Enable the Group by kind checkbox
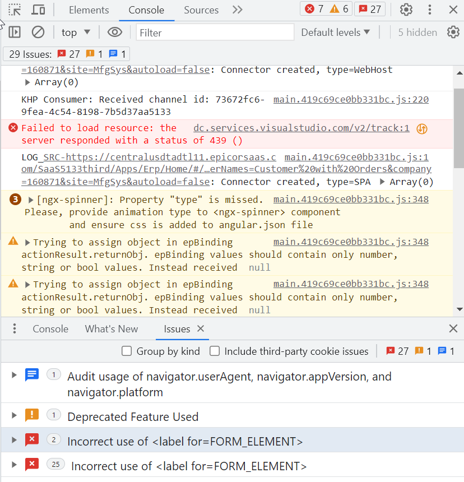Image resolution: width=464 pixels, height=482 pixels. (x=126, y=351)
